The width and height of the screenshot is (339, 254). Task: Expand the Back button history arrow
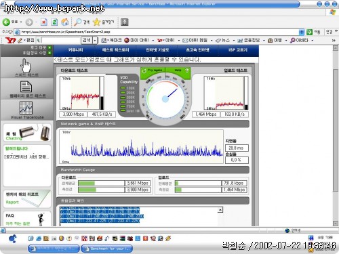coord(21,22)
